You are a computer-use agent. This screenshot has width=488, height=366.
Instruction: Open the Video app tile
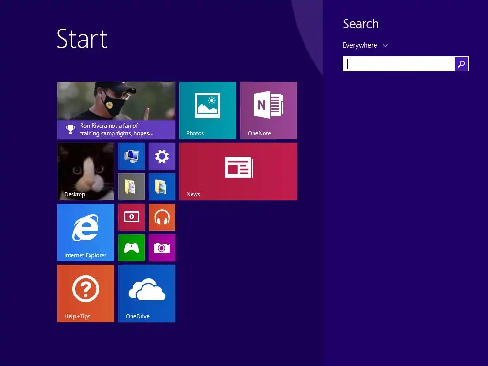132,217
